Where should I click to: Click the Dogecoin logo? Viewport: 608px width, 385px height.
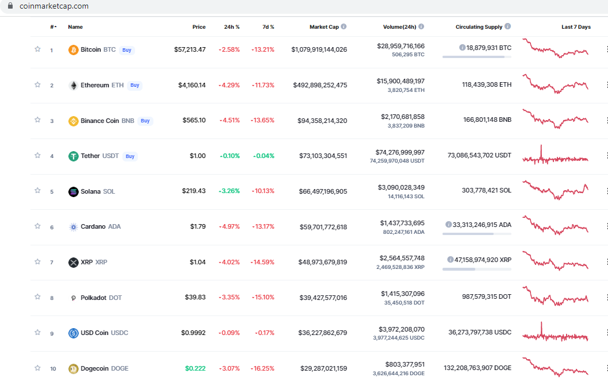click(x=74, y=369)
